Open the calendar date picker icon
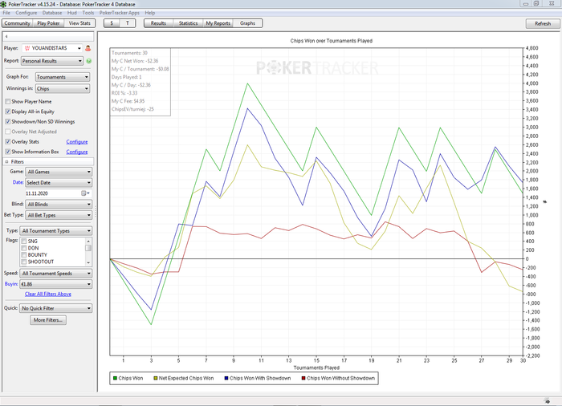 (x=84, y=193)
